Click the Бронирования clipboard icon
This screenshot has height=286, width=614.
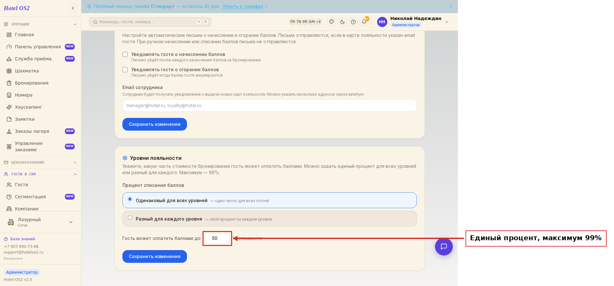[x=9, y=83]
